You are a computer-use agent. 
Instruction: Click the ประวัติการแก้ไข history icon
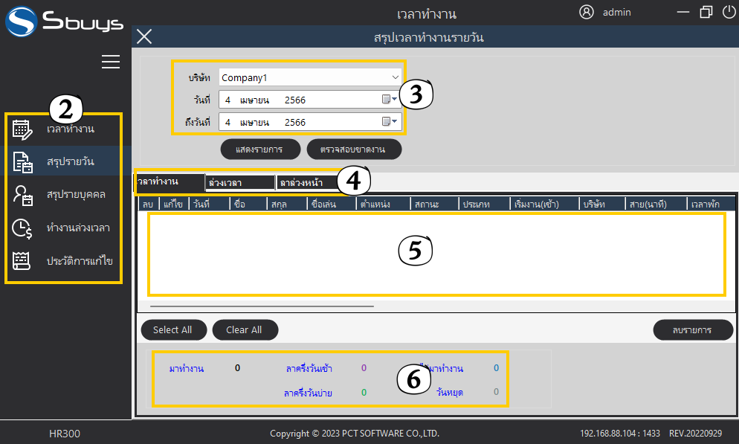[x=23, y=261]
